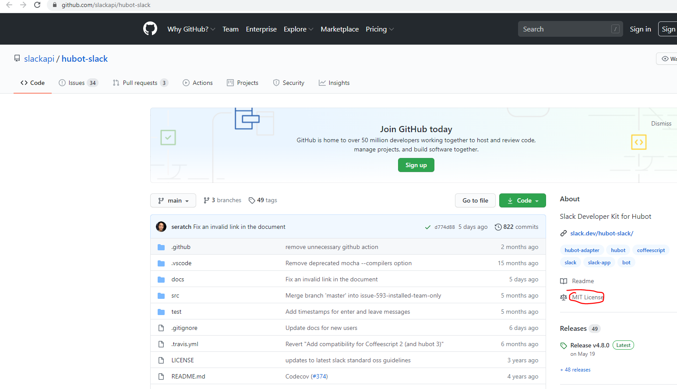Click the file icon for README.md
Image resolution: width=677 pixels, height=389 pixels.
click(161, 377)
